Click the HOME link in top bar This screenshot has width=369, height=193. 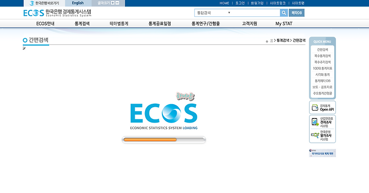(x=224, y=3)
